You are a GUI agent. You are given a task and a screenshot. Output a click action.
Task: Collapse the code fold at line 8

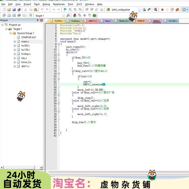[x=59, y=44]
